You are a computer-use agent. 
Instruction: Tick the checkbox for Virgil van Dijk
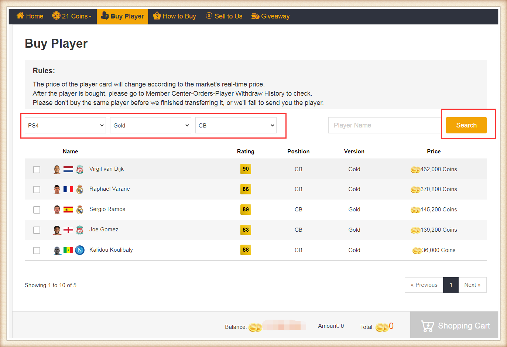(37, 169)
